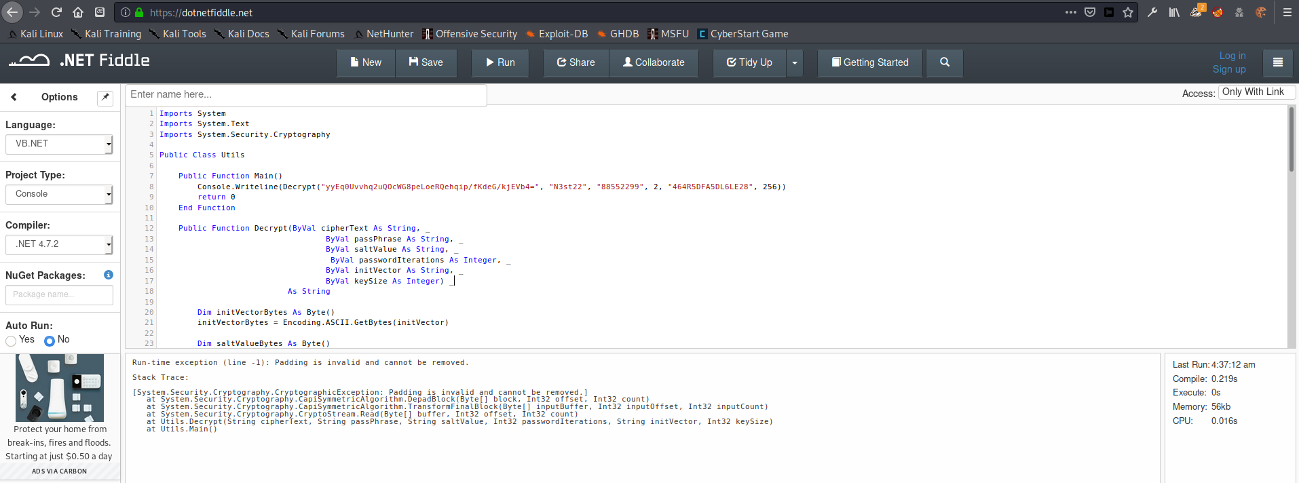Bookmark this page with the star icon
The width and height of the screenshot is (1299, 483).
click(x=1128, y=12)
